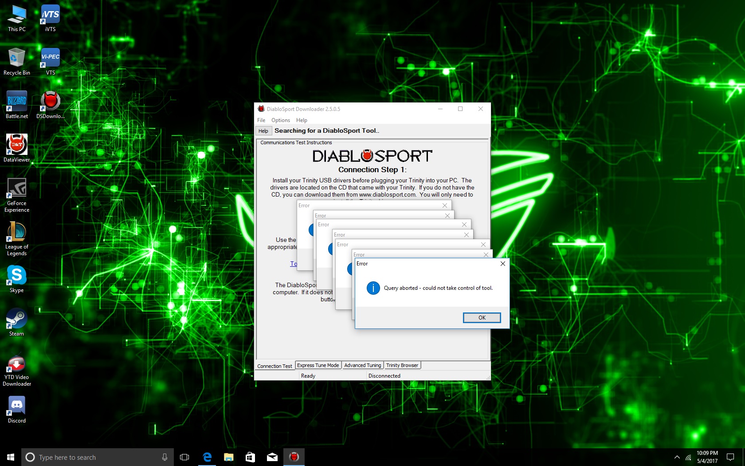Click the Searching for a DiabloSport Tool text
Screen dimensions: 745x466
327,130
